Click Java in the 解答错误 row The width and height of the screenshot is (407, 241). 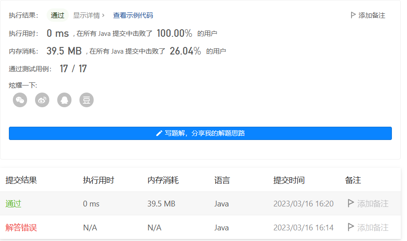tap(221, 228)
